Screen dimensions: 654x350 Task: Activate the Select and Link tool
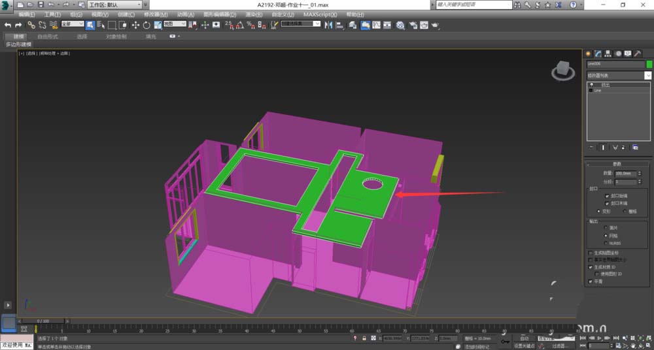31,25
